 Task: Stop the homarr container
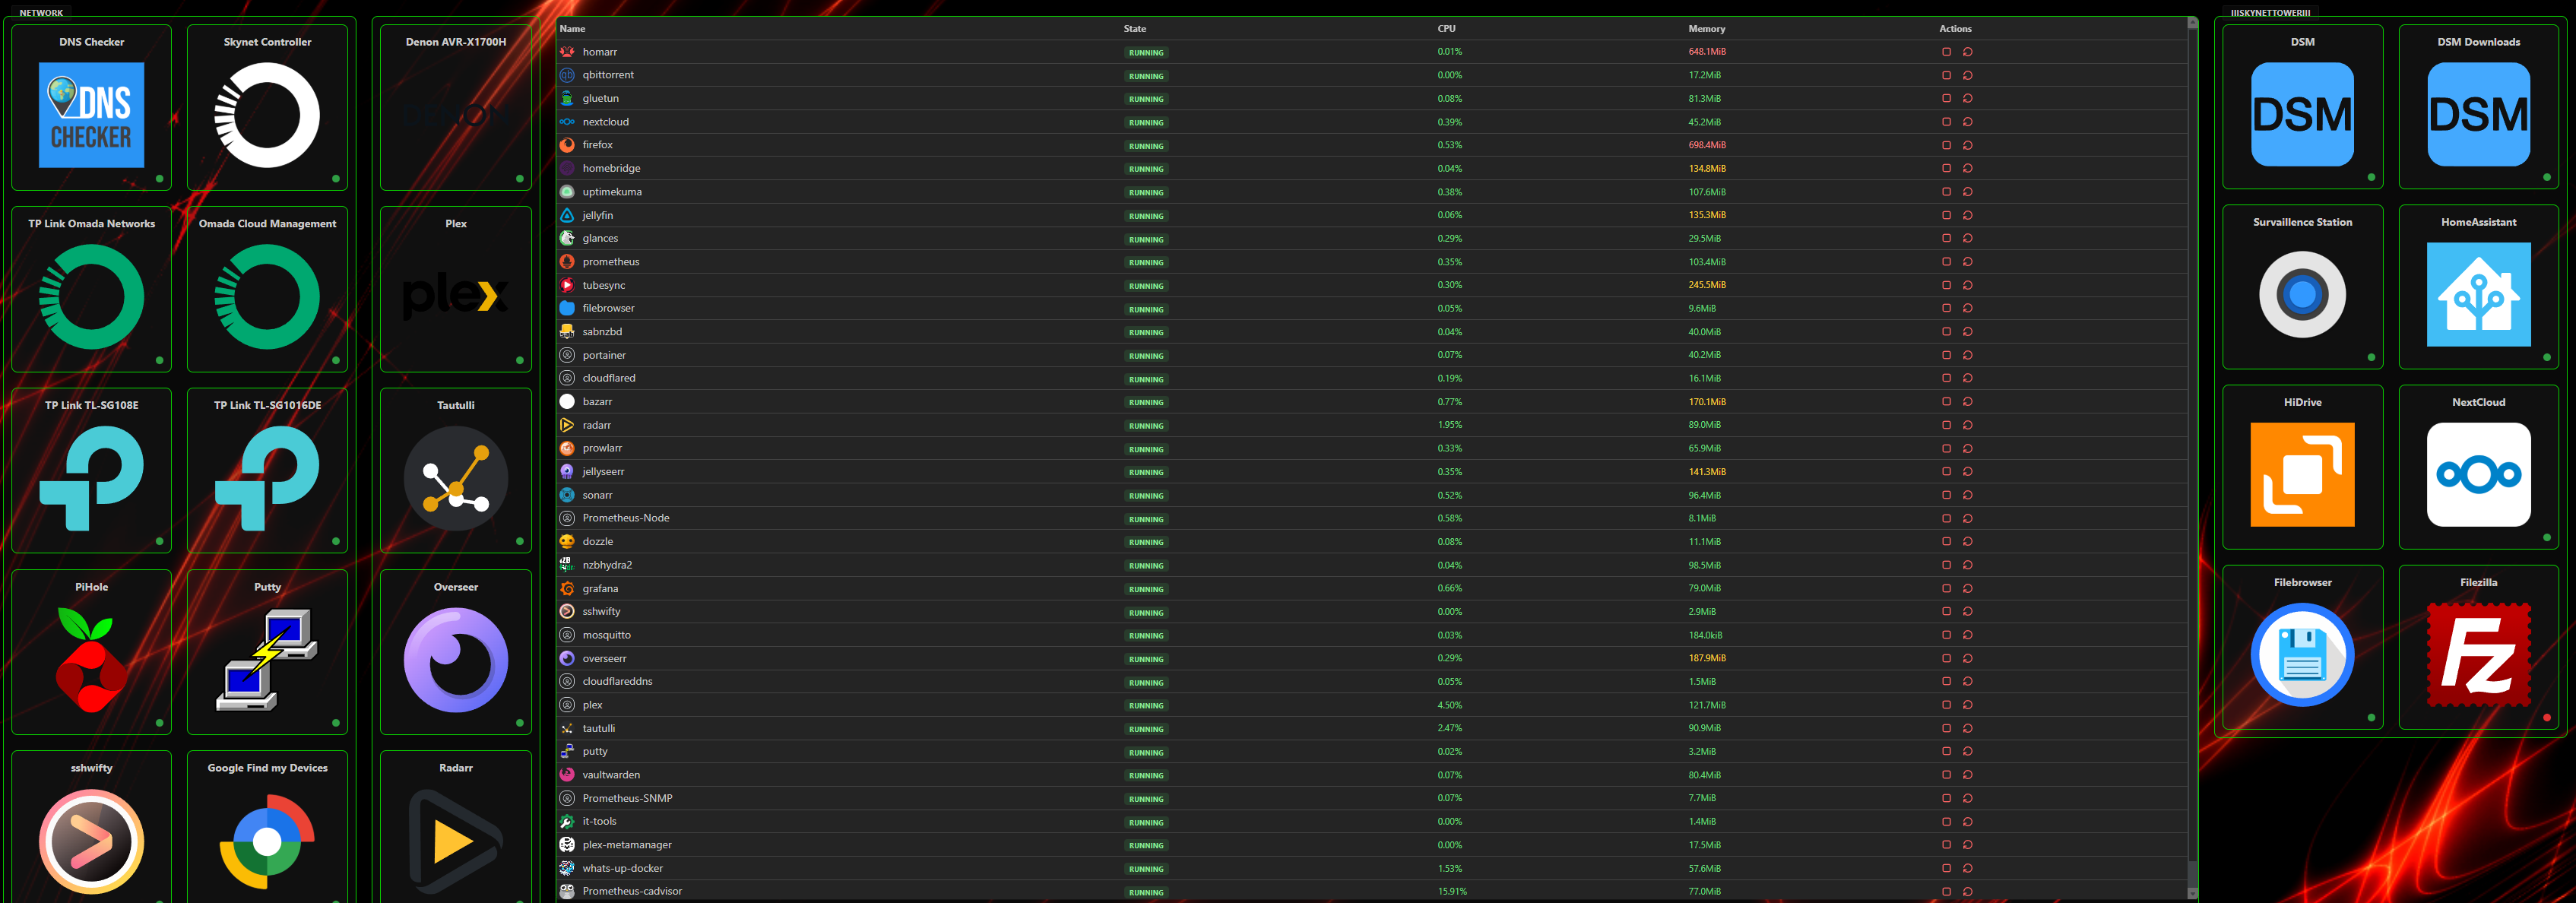point(1946,52)
